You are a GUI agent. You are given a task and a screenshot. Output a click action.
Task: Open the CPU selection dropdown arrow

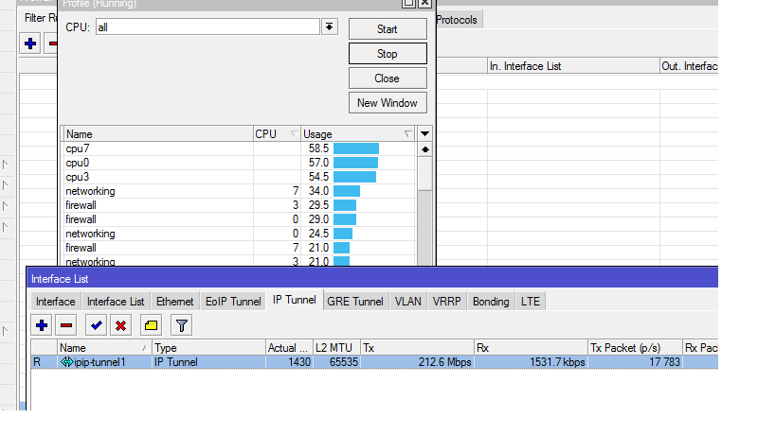(x=329, y=26)
